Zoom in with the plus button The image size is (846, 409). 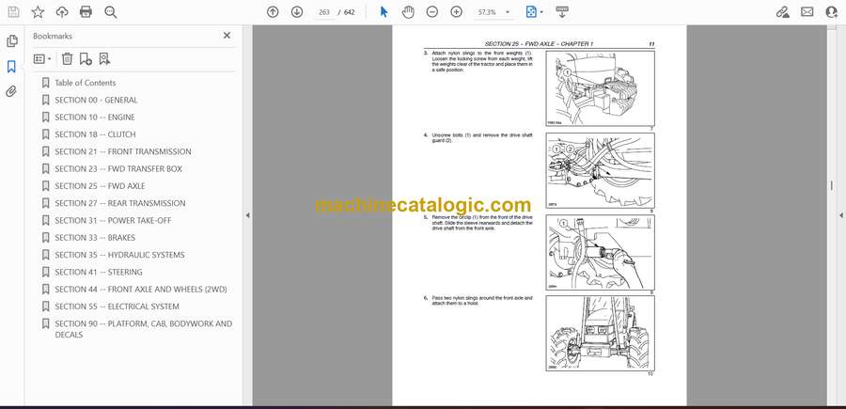[457, 12]
